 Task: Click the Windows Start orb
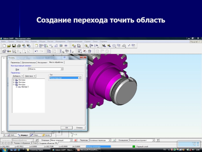[x=3, y=150]
